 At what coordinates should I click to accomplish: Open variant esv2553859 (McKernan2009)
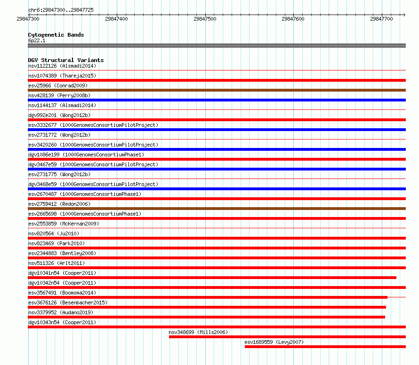[64, 224]
